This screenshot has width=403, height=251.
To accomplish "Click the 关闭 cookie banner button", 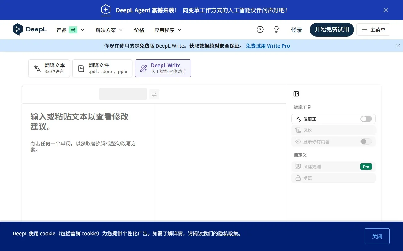I will (x=377, y=236).
